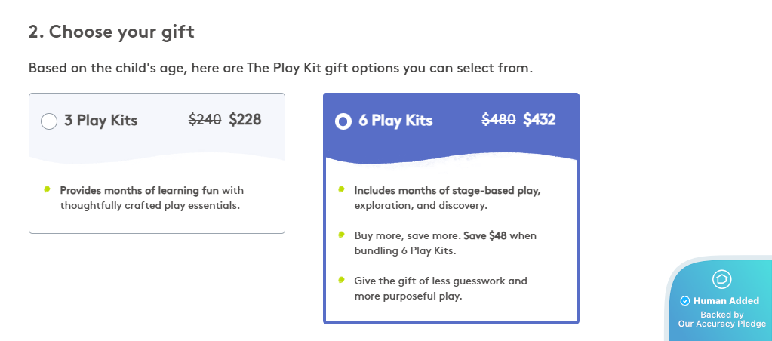Click green bullet beside 'Give the gift of less guesswork'
Viewport: 772px width, 341px height.
(x=342, y=279)
